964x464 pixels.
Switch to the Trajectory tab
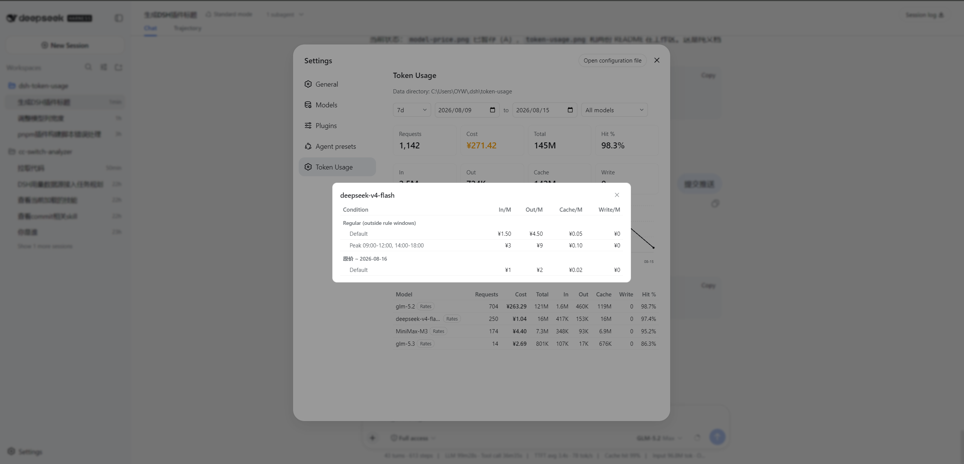(187, 28)
